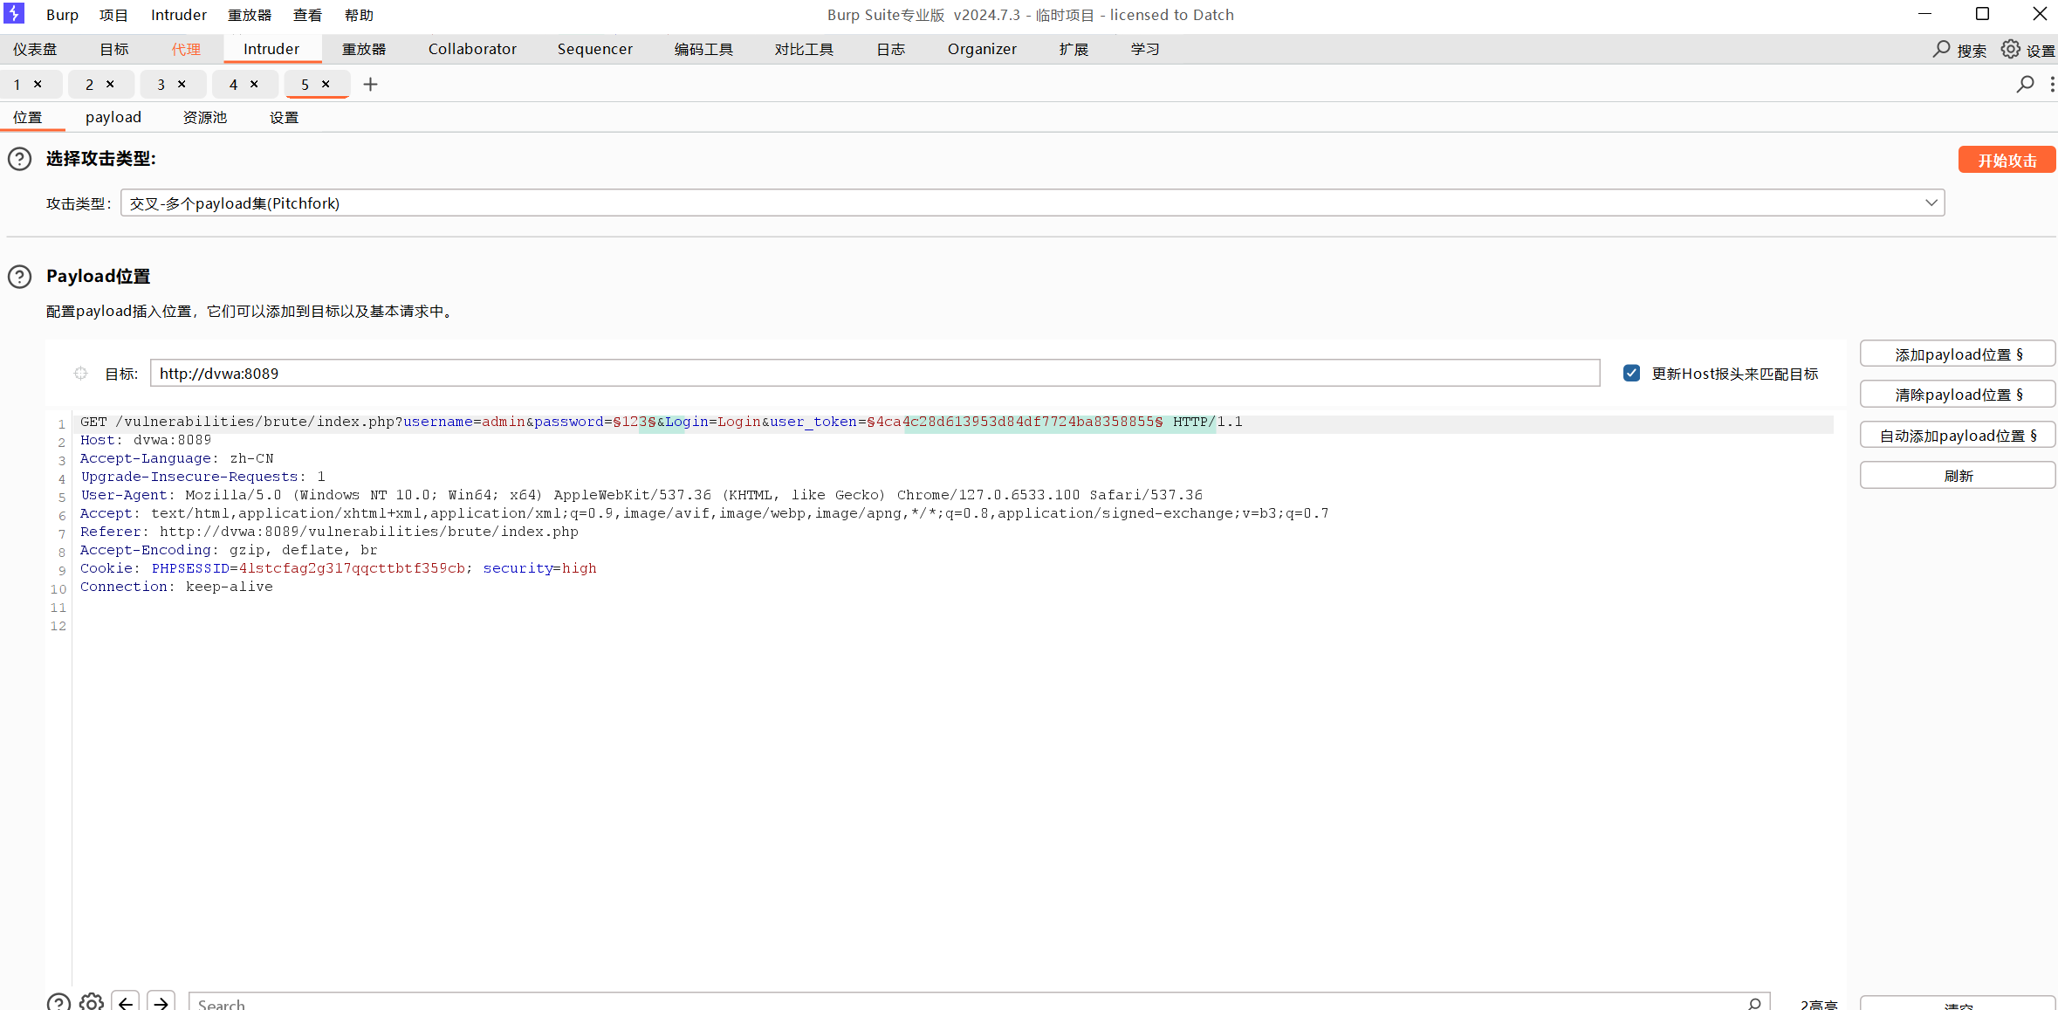Open the 查看 menu
The height and width of the screenshot is (1010, 2058).
[307, 15]
